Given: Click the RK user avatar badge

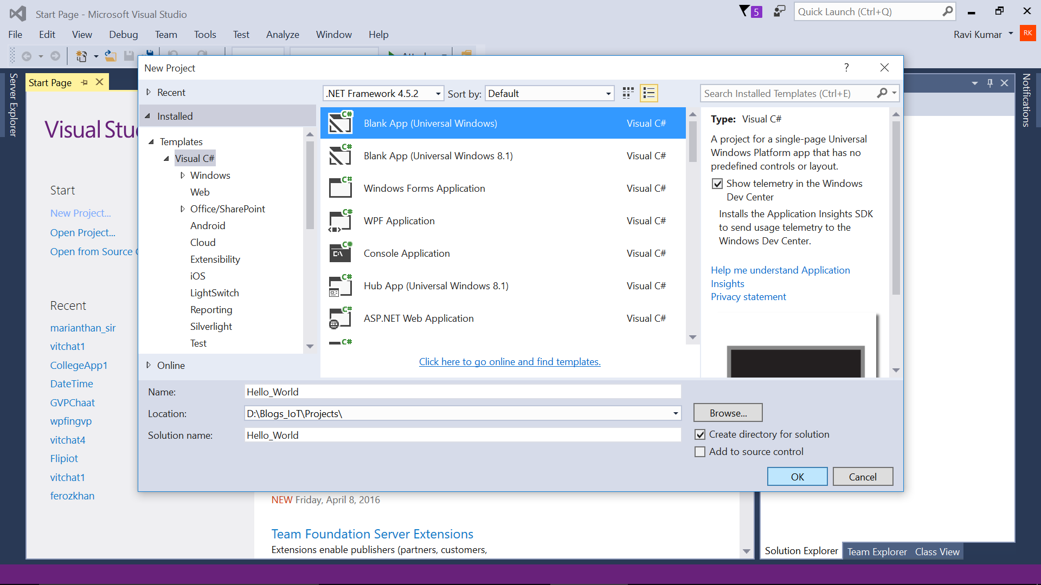Looking at the screenshot, I should (x=1027, y=33).
